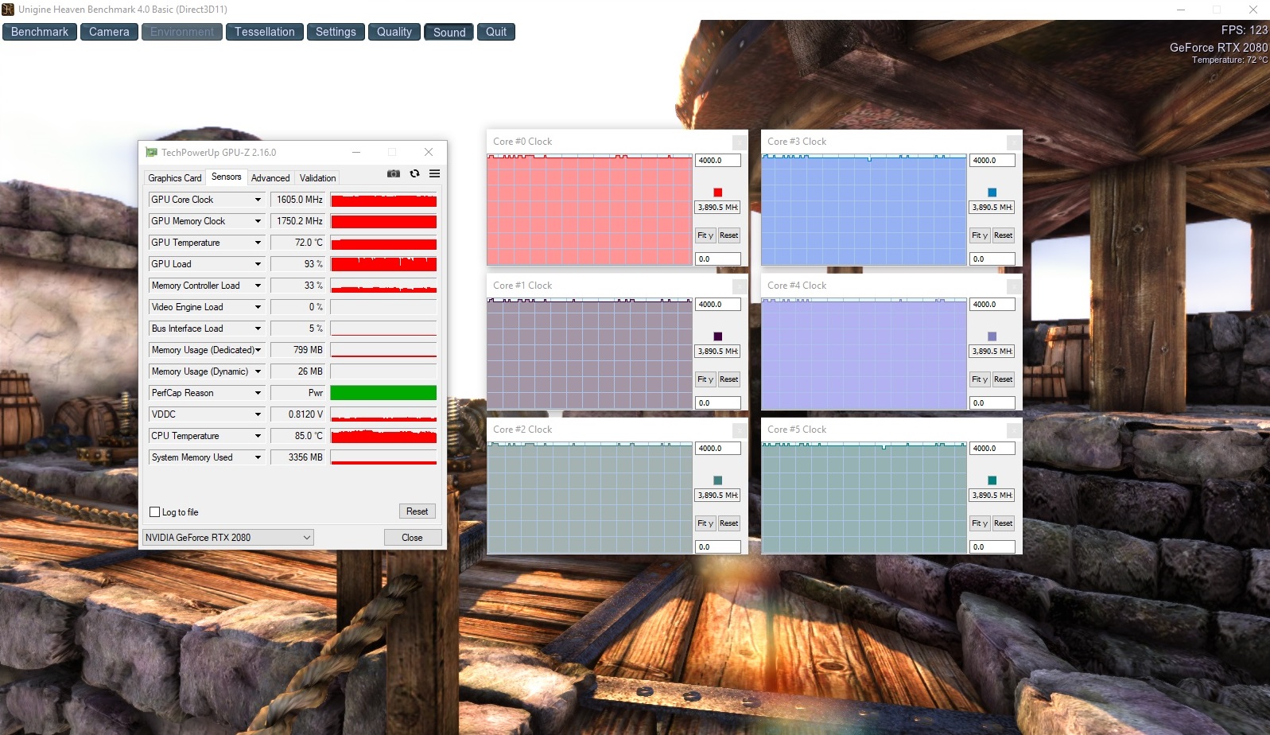Close the Core #1 Clock graph panel
Viewport: 1270px width, 735px height.
point(740,286)
